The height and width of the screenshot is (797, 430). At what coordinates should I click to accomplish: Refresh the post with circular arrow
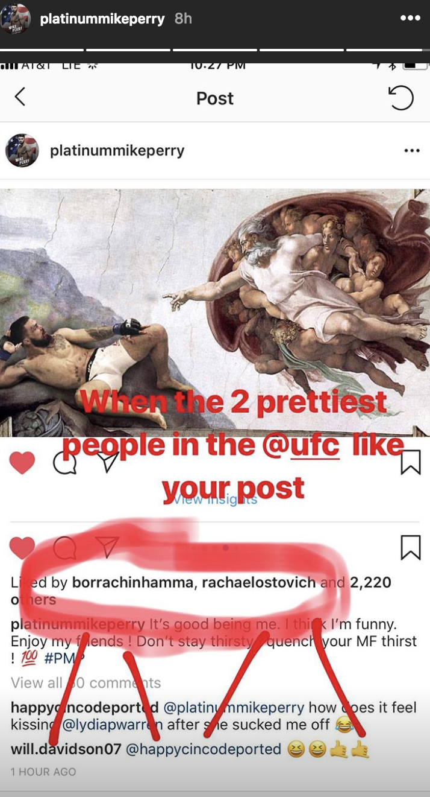[401, 98]
